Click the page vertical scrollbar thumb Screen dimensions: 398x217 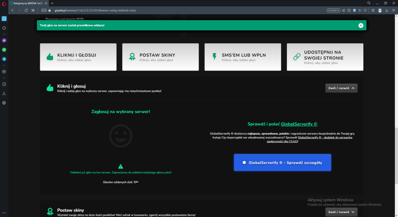(396, 156)
